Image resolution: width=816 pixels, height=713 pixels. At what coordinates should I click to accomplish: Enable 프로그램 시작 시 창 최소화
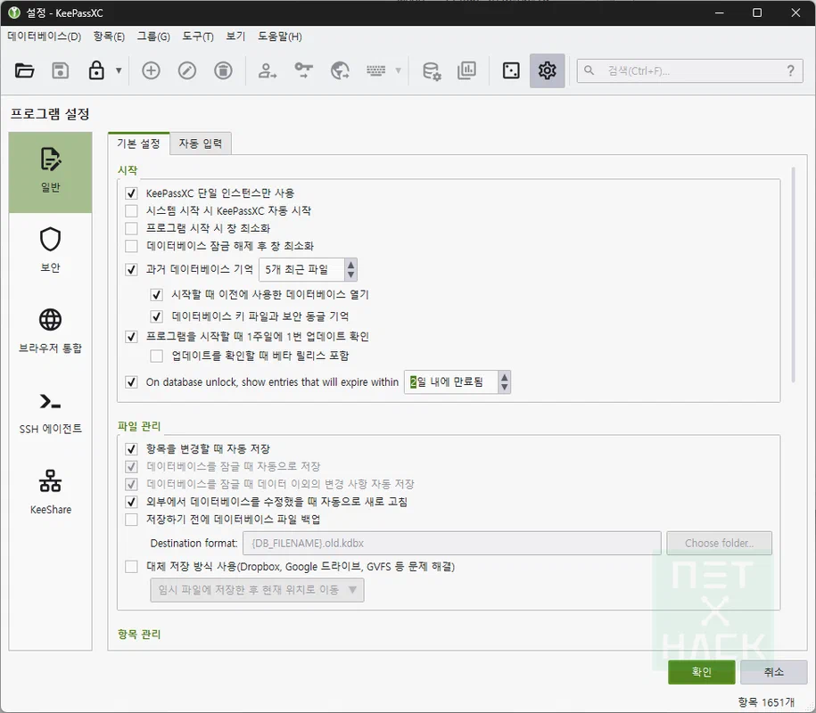click(131, 229)
